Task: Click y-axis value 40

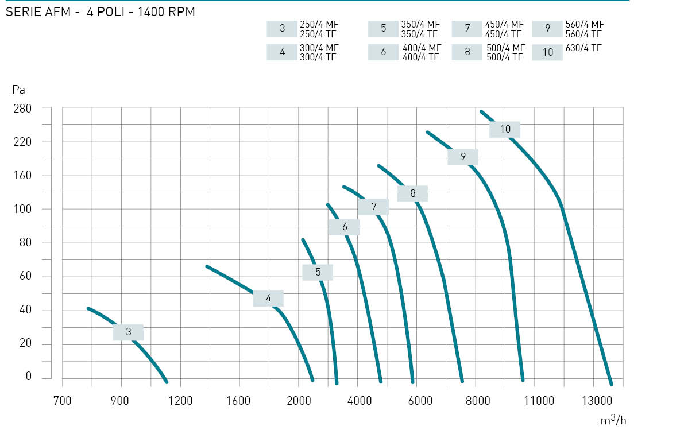Action: (25, 309)
